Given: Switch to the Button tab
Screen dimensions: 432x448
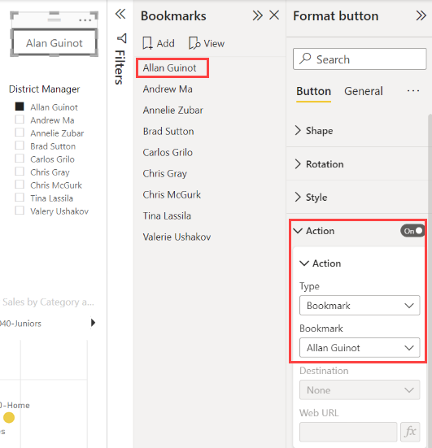Looking at the screenshot, I should coord(314,91).
